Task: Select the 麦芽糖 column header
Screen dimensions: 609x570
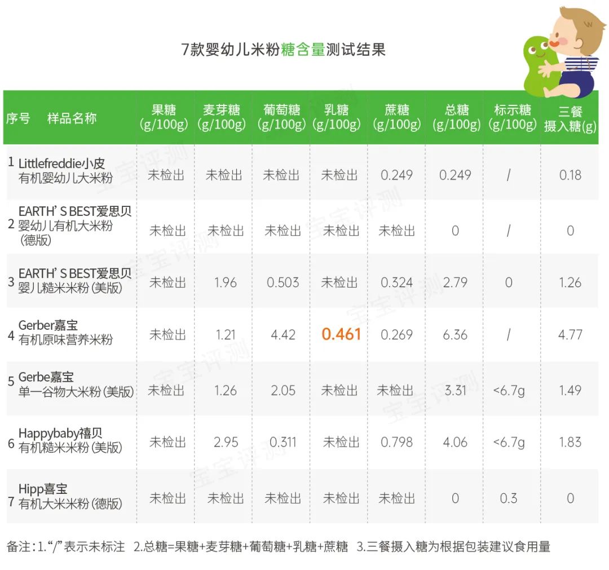Action: pos(222,117)
